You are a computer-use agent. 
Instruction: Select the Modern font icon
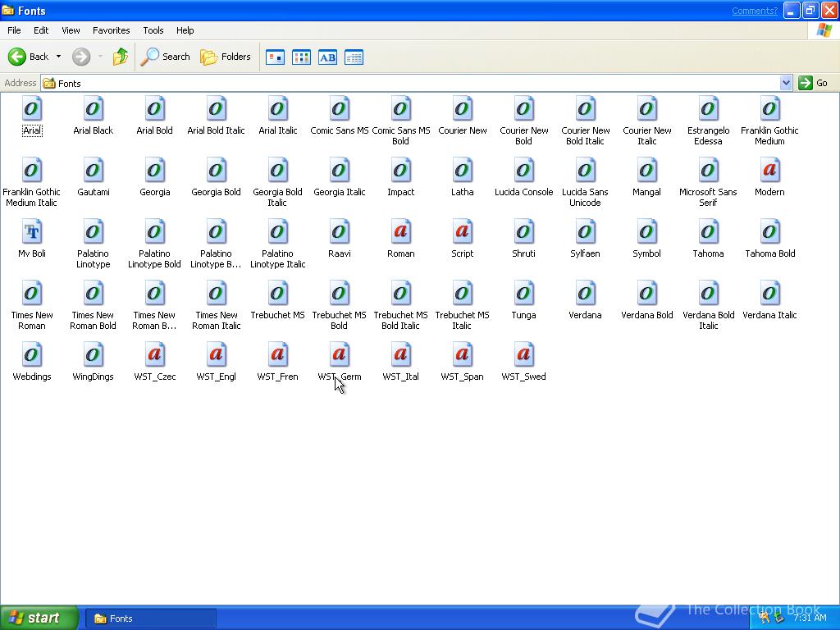(x=769, y=171)
